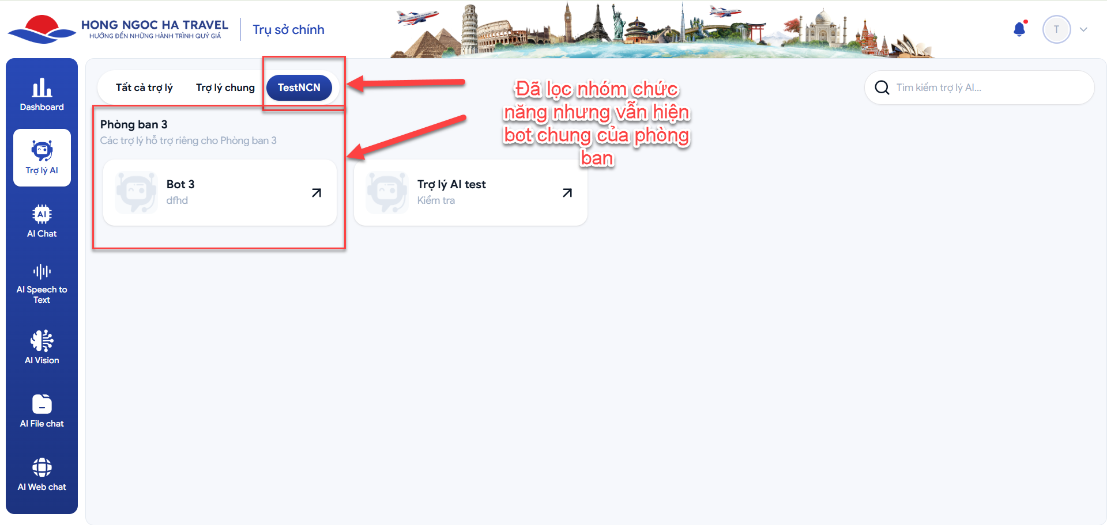Open the AI Vision brain icon
This screenshot has height=525, width=1107.
click(42, 341)
